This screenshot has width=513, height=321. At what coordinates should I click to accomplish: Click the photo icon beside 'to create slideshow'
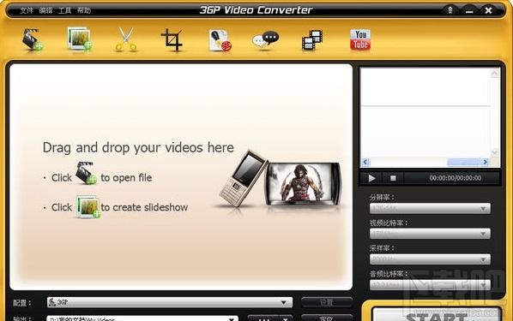click(88, 207)
